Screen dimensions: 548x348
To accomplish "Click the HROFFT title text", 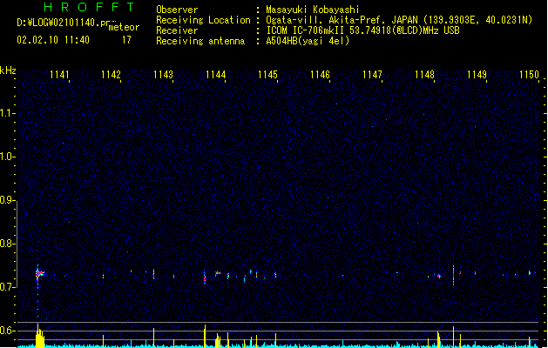I will tap(89, 7).
